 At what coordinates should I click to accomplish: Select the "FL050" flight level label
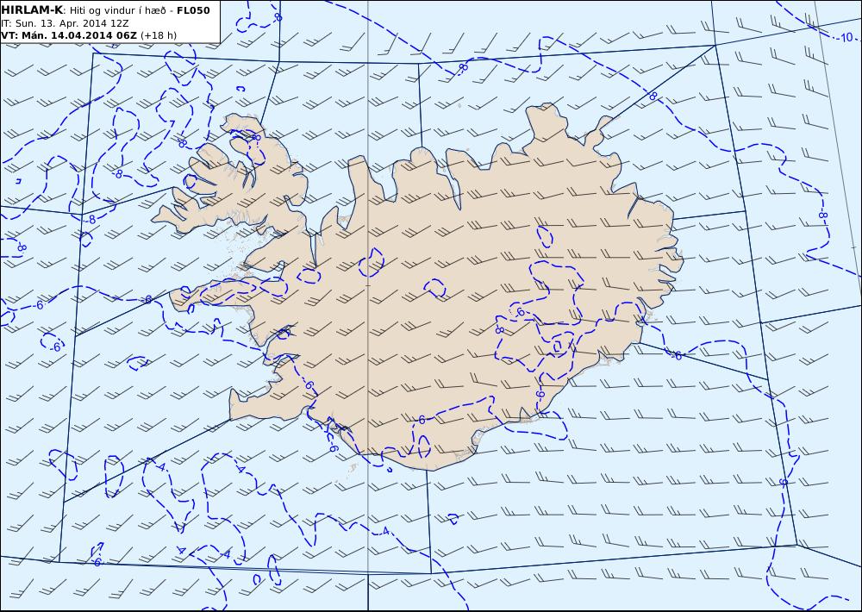click(x=193, y=10)
